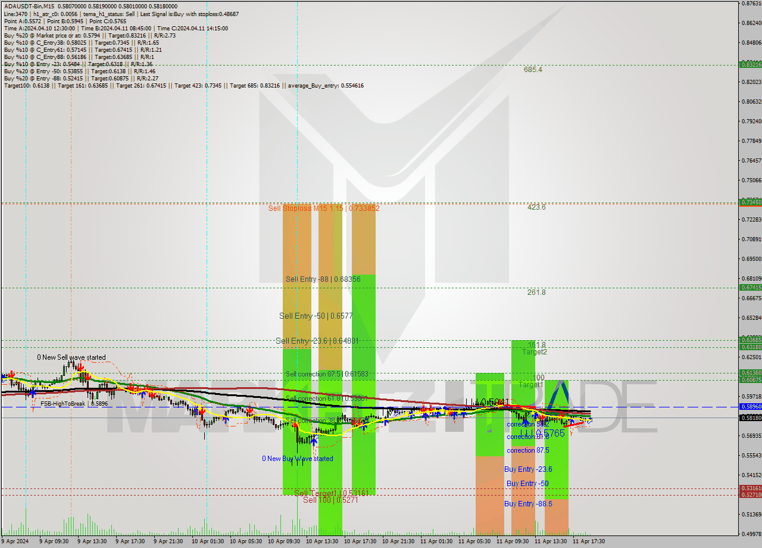Click the '10 Apr 01:30' time axis label
The image size is (762, 548).
click(208, 541)
